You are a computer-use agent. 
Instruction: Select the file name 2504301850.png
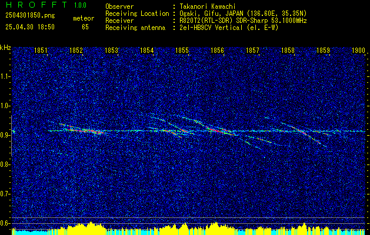pyautogui.click(x=30, y=16)
